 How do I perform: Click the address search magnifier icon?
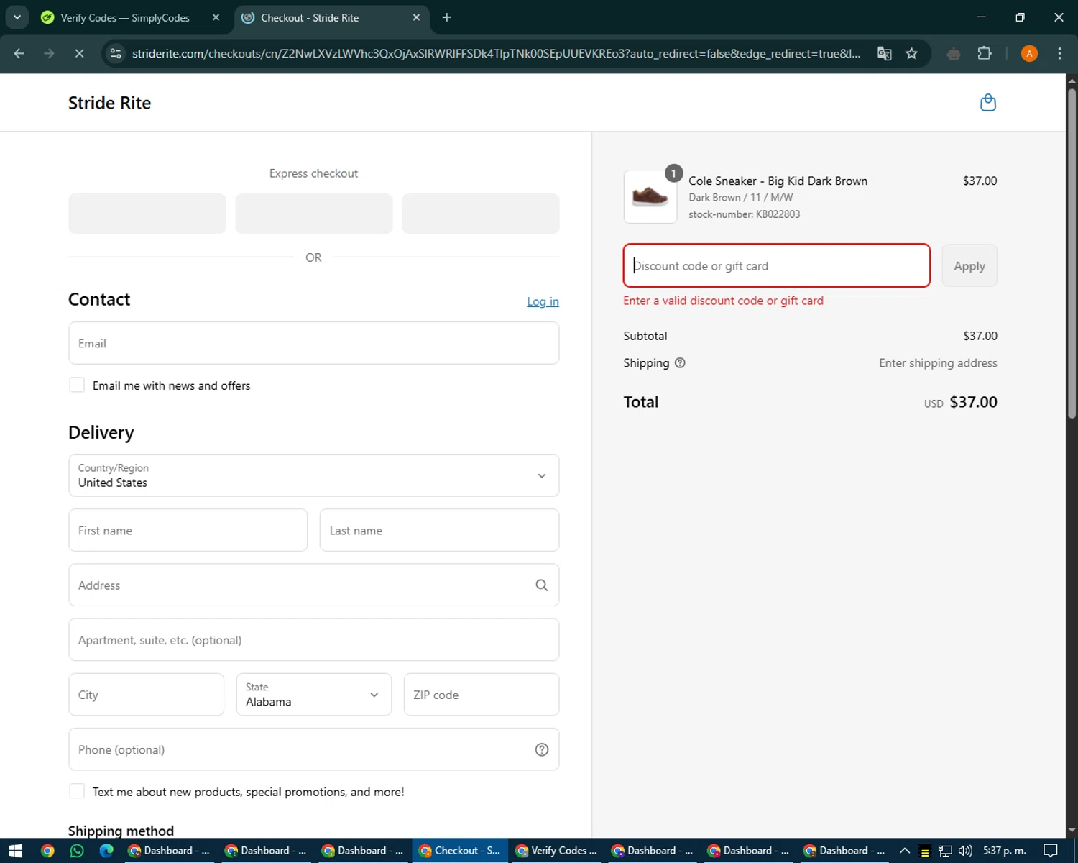coord(541,585)
